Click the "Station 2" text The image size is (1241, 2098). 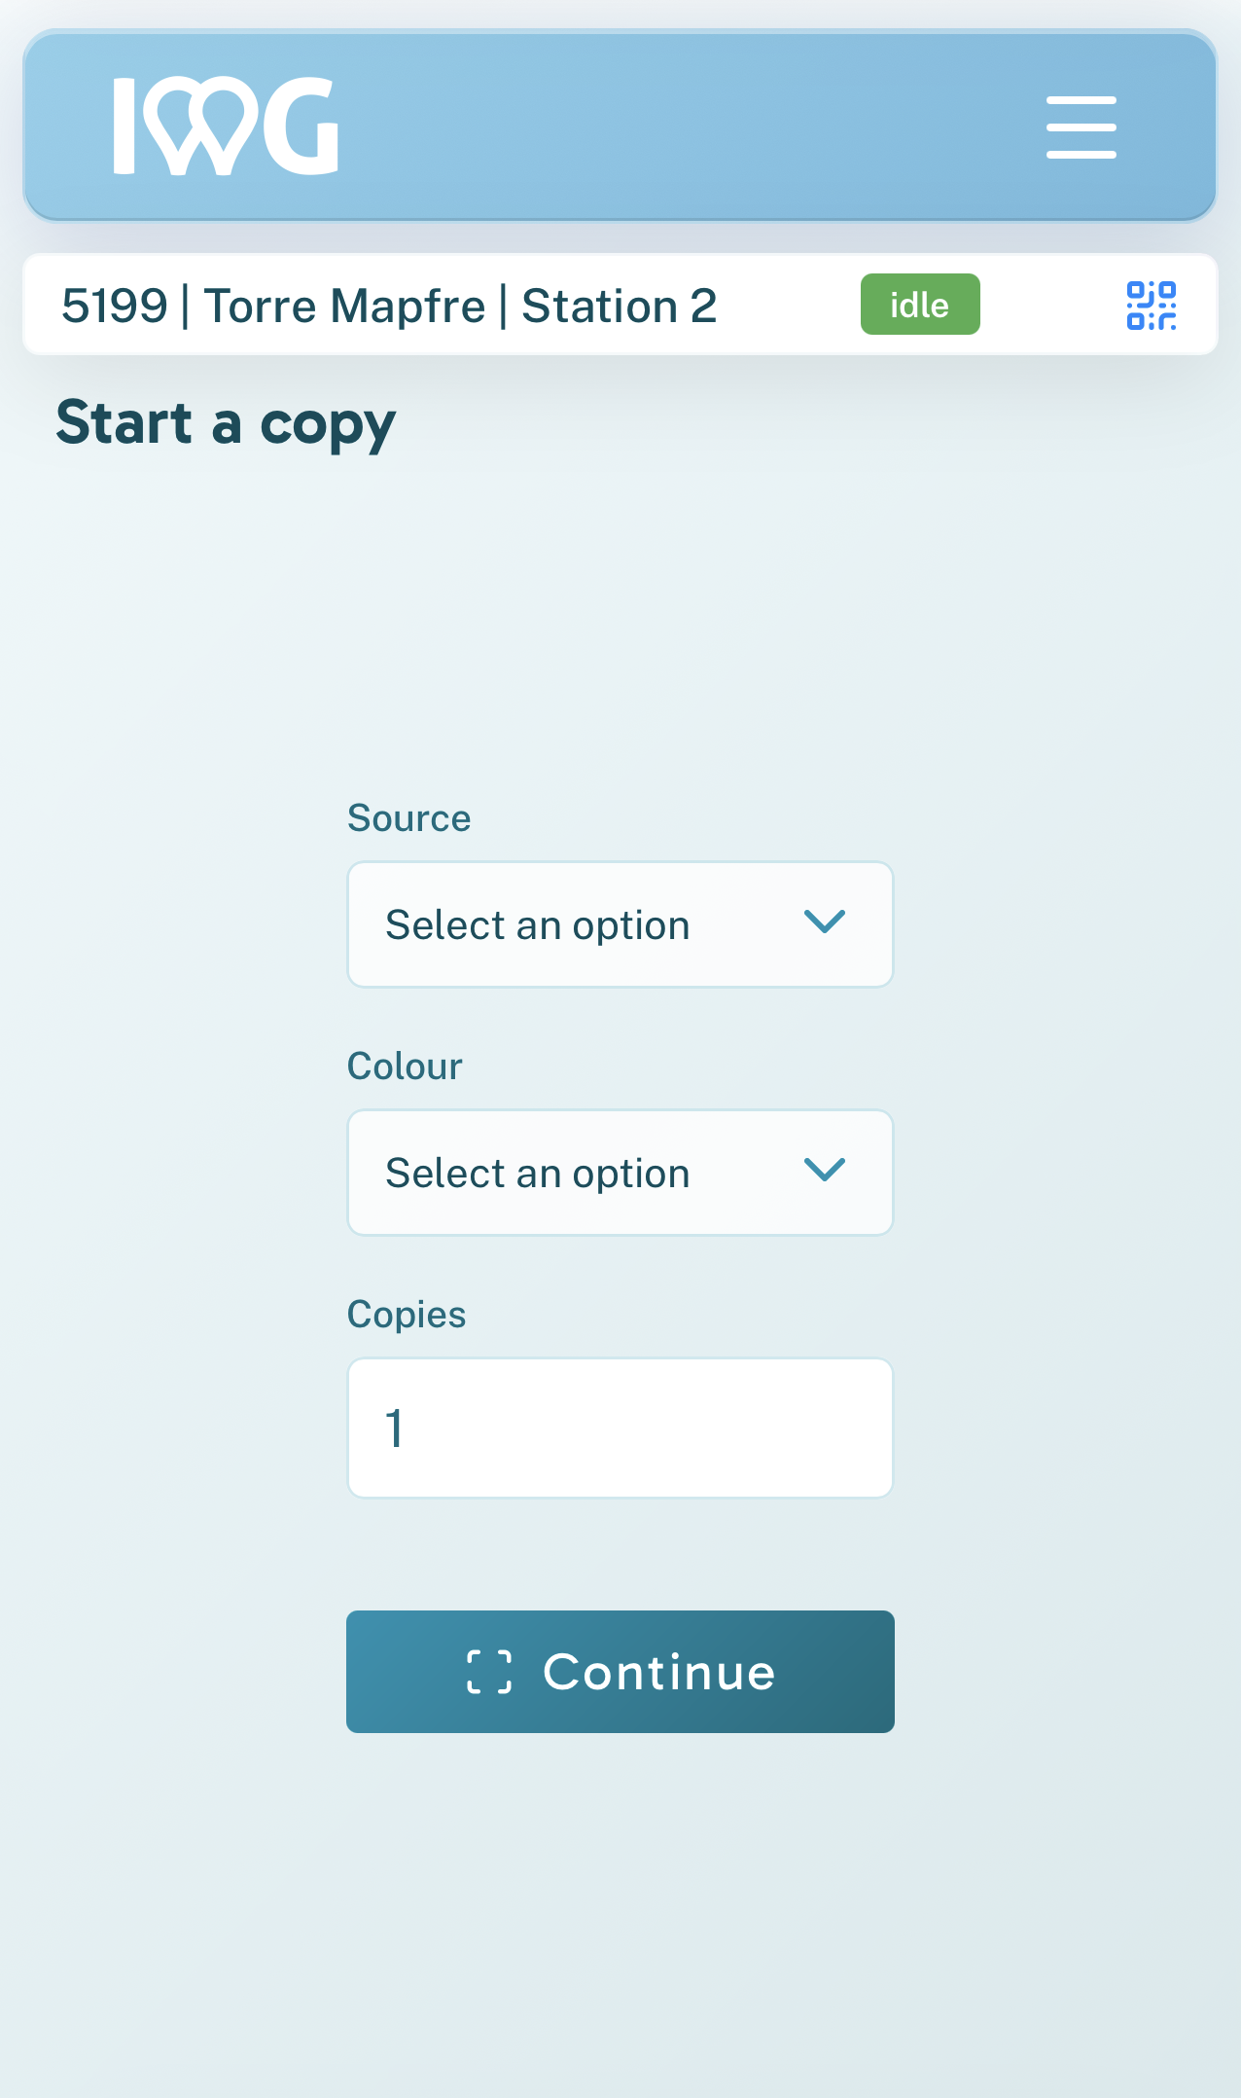click(619, 307)
